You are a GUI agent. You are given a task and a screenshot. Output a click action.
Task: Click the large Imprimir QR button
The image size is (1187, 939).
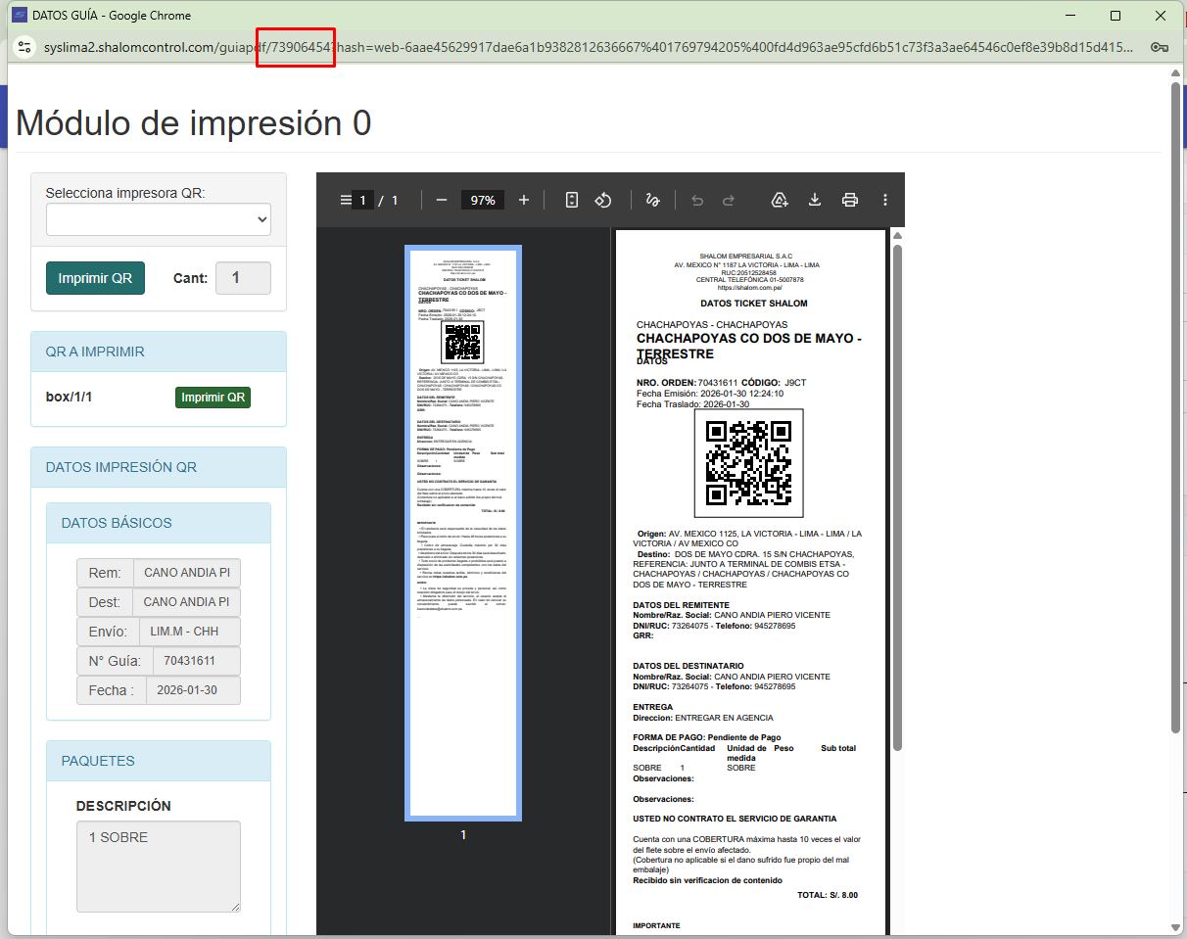coord(95,278)
